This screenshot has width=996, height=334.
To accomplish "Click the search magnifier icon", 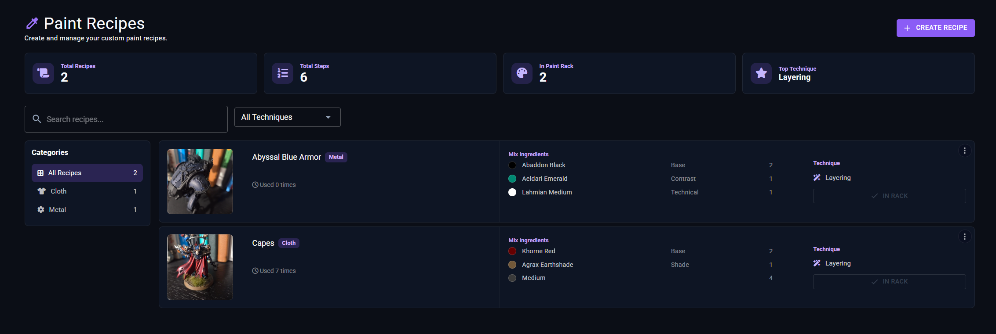I will 37,119.
